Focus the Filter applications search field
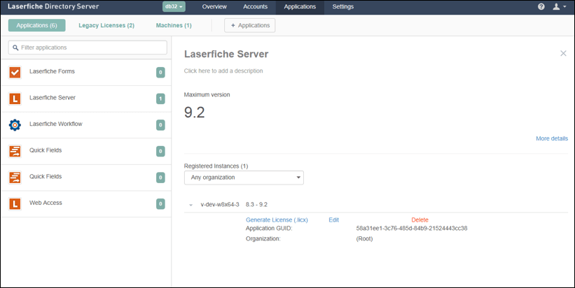The image size is (575, 288). point(88,48)
